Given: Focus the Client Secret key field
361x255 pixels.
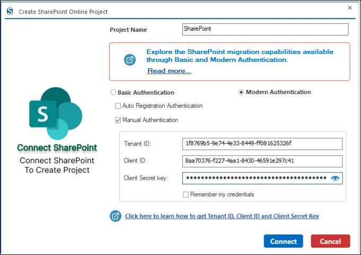Looking at the screenshot, I should coord(262,178).
